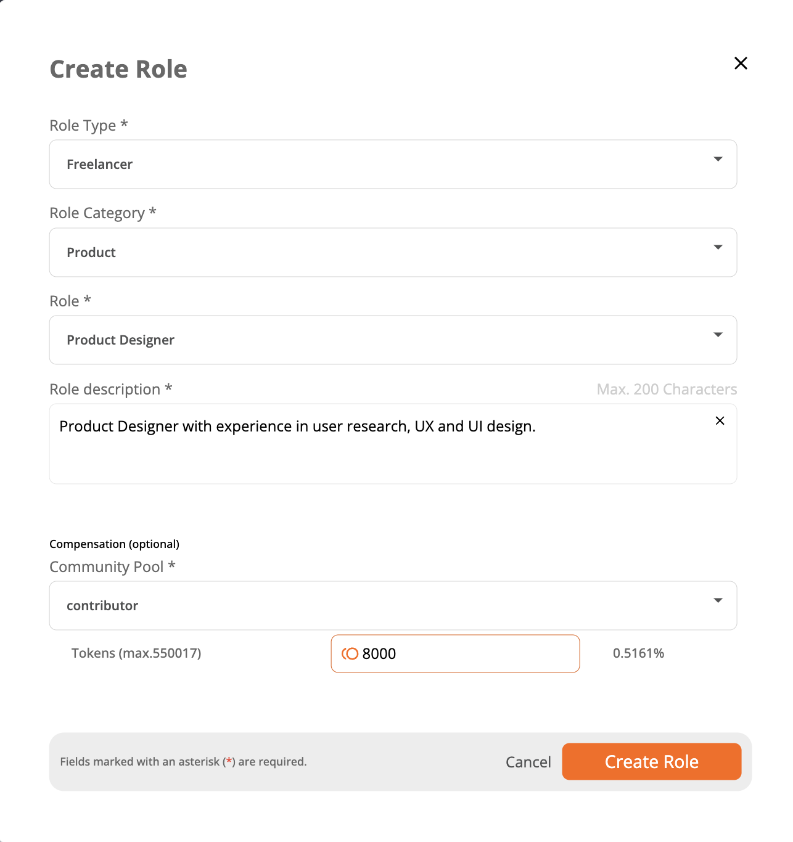Image resolution: width=793 pixels, height=842 pixels.
Task: Click the Role description label
Action: pos(110,390)
